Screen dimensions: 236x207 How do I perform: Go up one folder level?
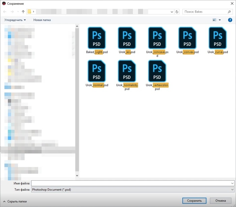(x=23, y=11)
